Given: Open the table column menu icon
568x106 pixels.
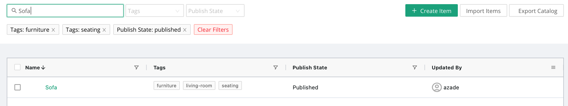Looking at the screenshot, I should tap(553, 68).
